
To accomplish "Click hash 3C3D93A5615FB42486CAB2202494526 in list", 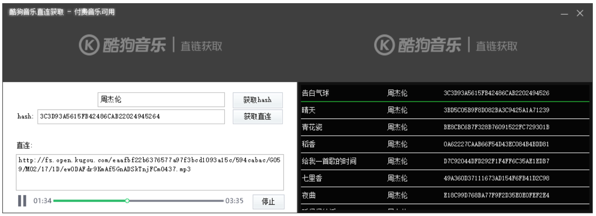I will click(x=497, y=93).
